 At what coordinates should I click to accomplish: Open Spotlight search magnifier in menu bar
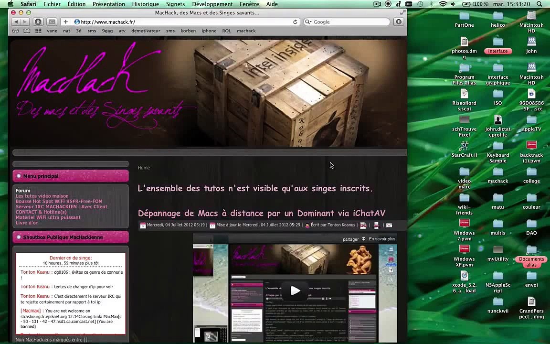[x=539, y=4]
